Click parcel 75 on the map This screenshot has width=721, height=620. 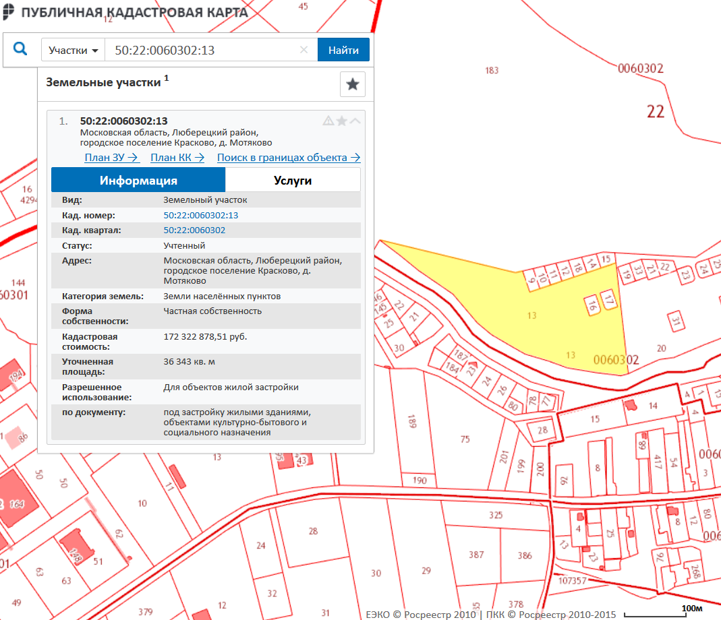tap(465, 439)
